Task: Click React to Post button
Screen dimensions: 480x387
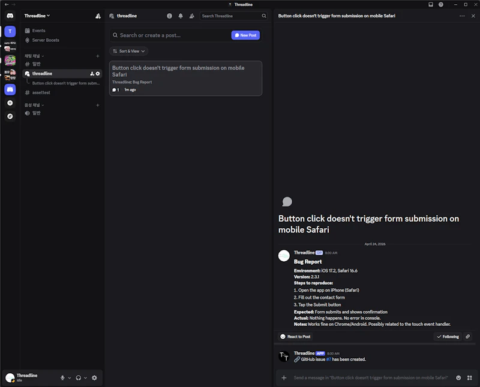Action: click(295, 337)
